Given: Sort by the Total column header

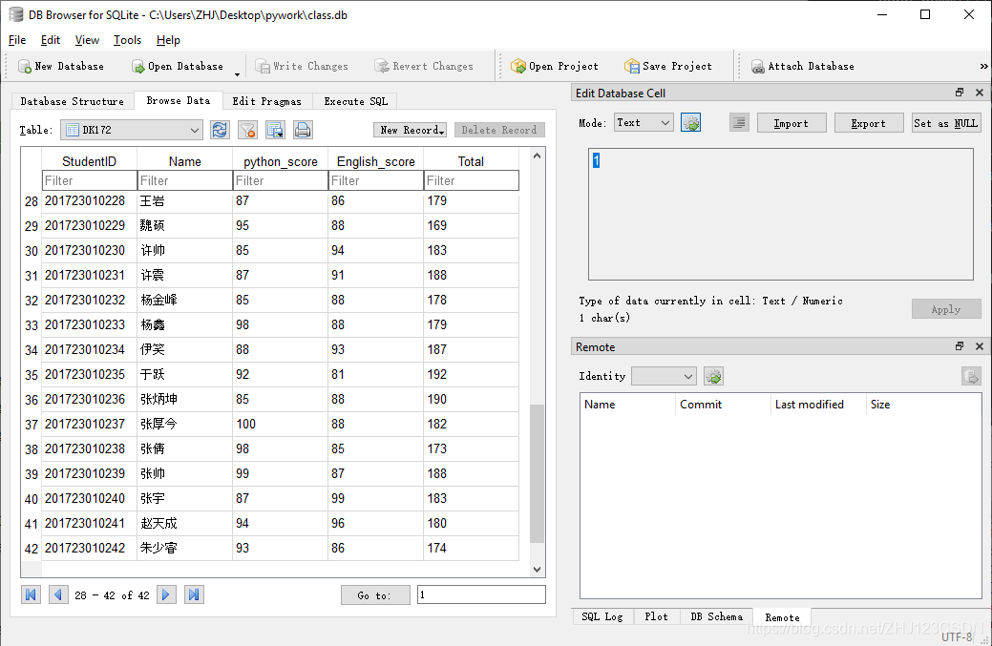Looking at the screenshot, I should pyautogui.click(x=472, y=161).
